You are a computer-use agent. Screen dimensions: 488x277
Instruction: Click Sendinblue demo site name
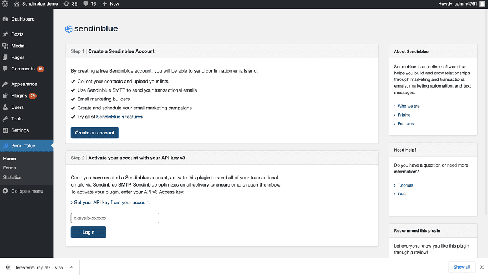point(40,4)
